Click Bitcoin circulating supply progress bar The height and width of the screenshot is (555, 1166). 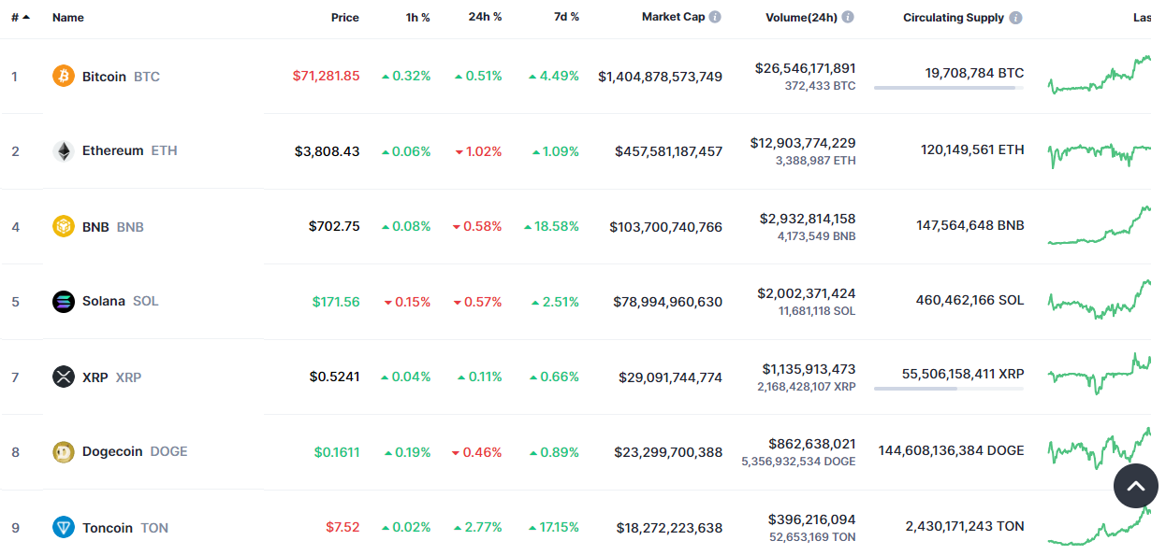pyautogui.click(x=949, y=88)
